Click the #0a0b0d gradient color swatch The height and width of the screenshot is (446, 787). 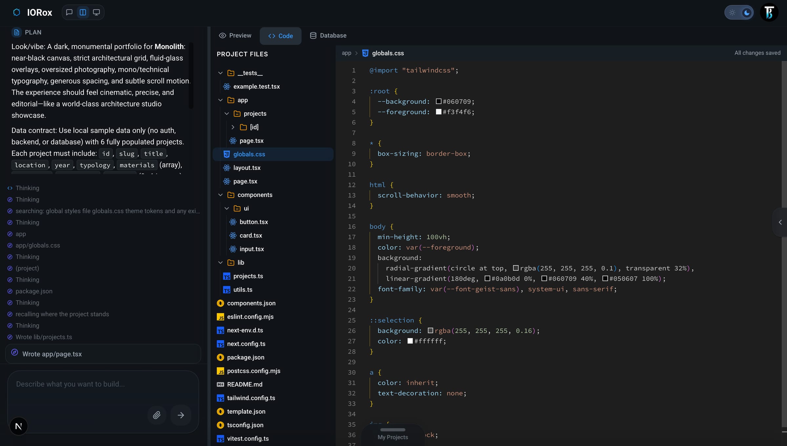coord(487,279)
